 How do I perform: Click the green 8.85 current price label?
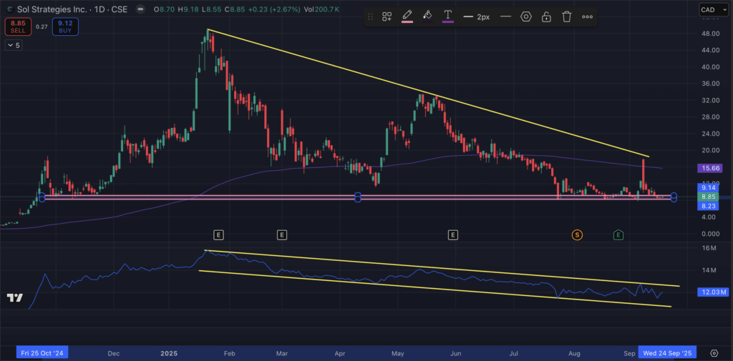pos(707,197)
